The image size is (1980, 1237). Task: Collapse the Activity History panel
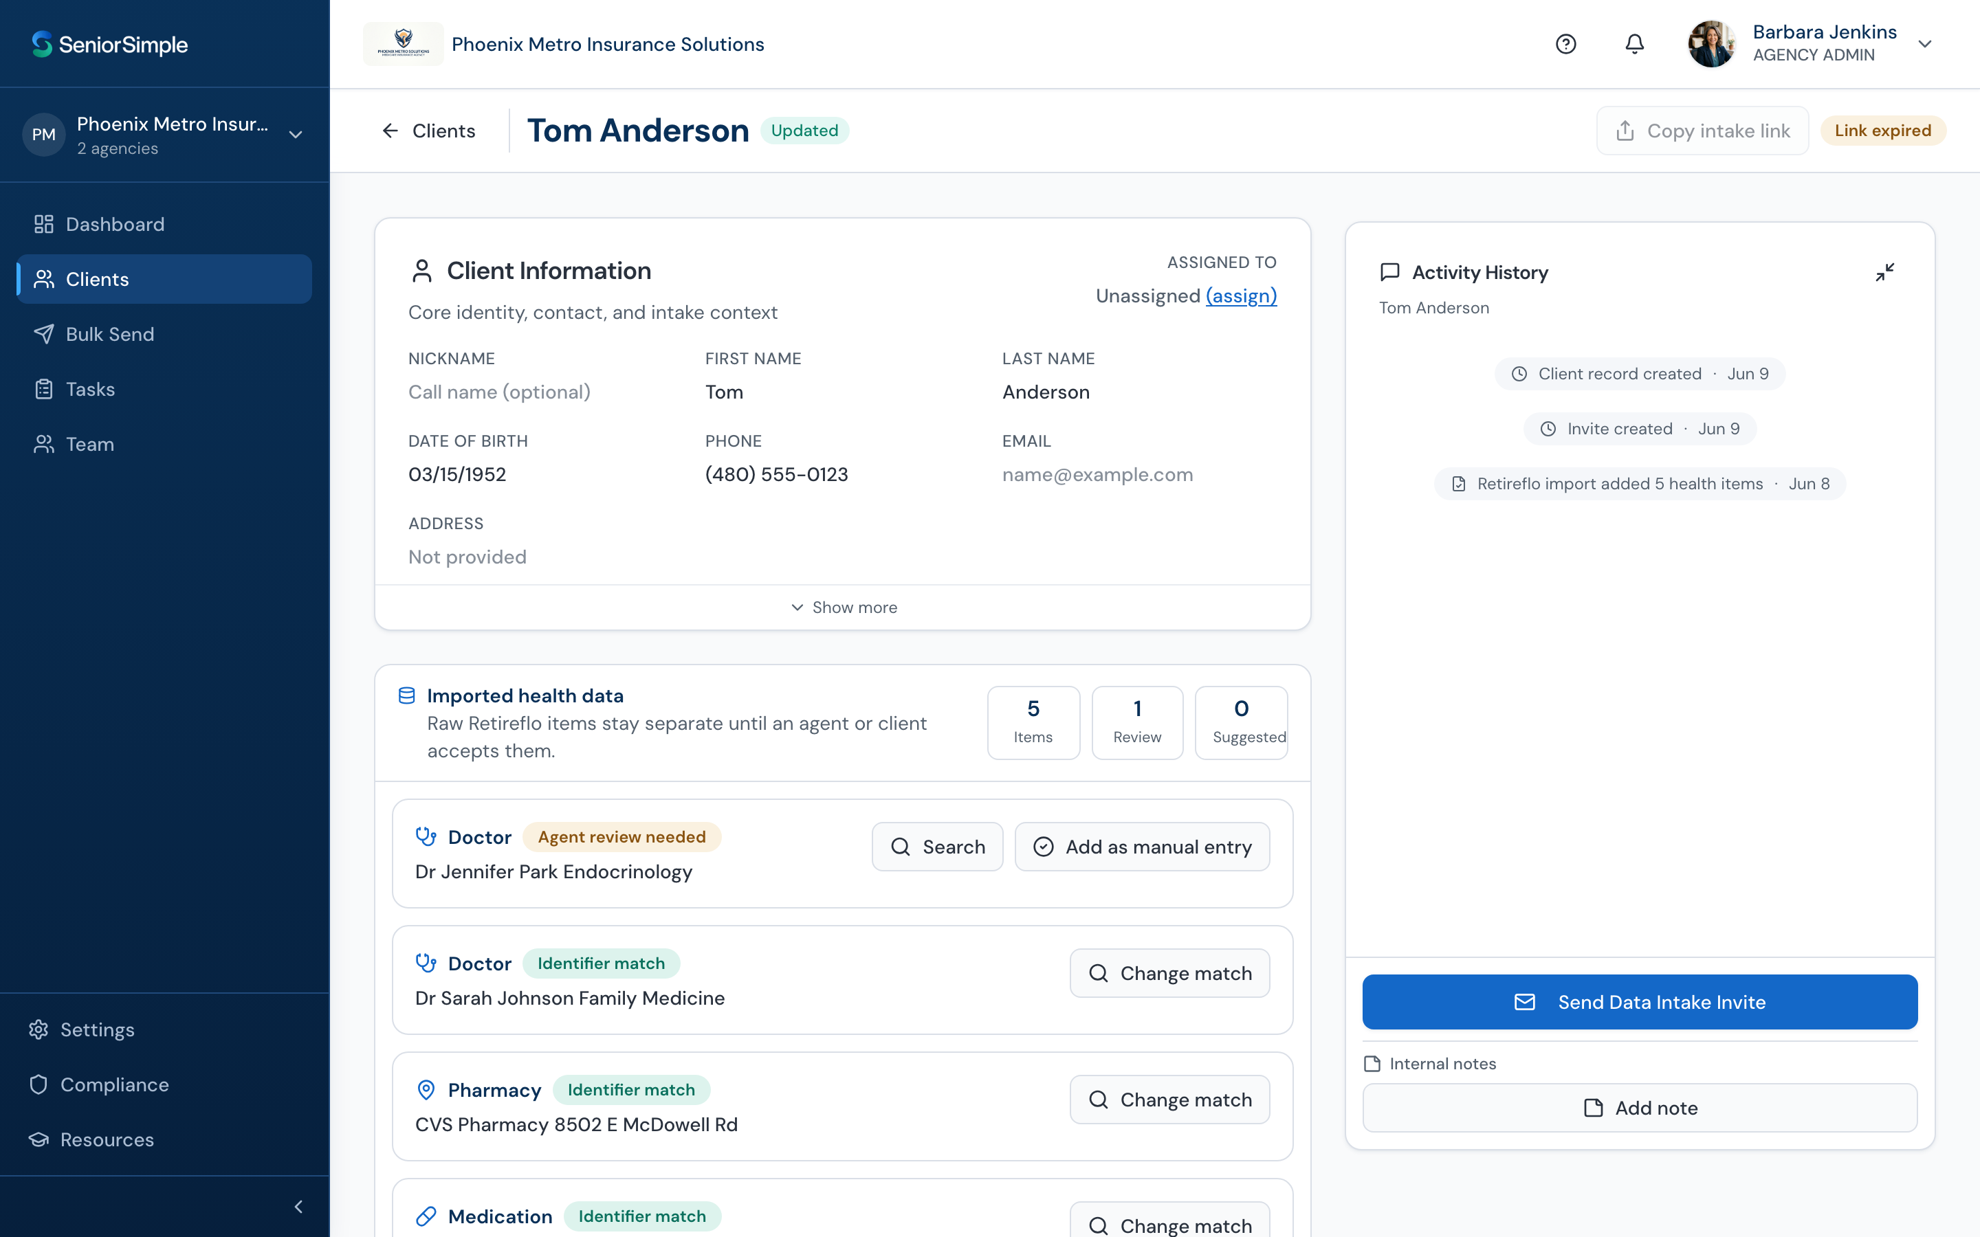coord(1884,272)
